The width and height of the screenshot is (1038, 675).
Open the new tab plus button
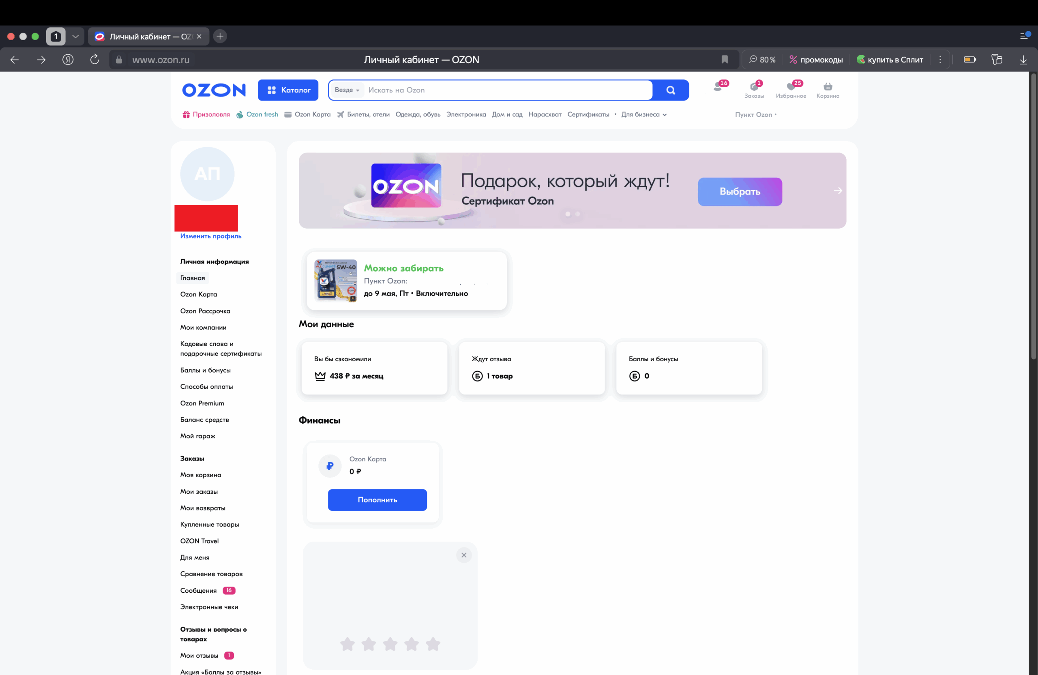220,36
